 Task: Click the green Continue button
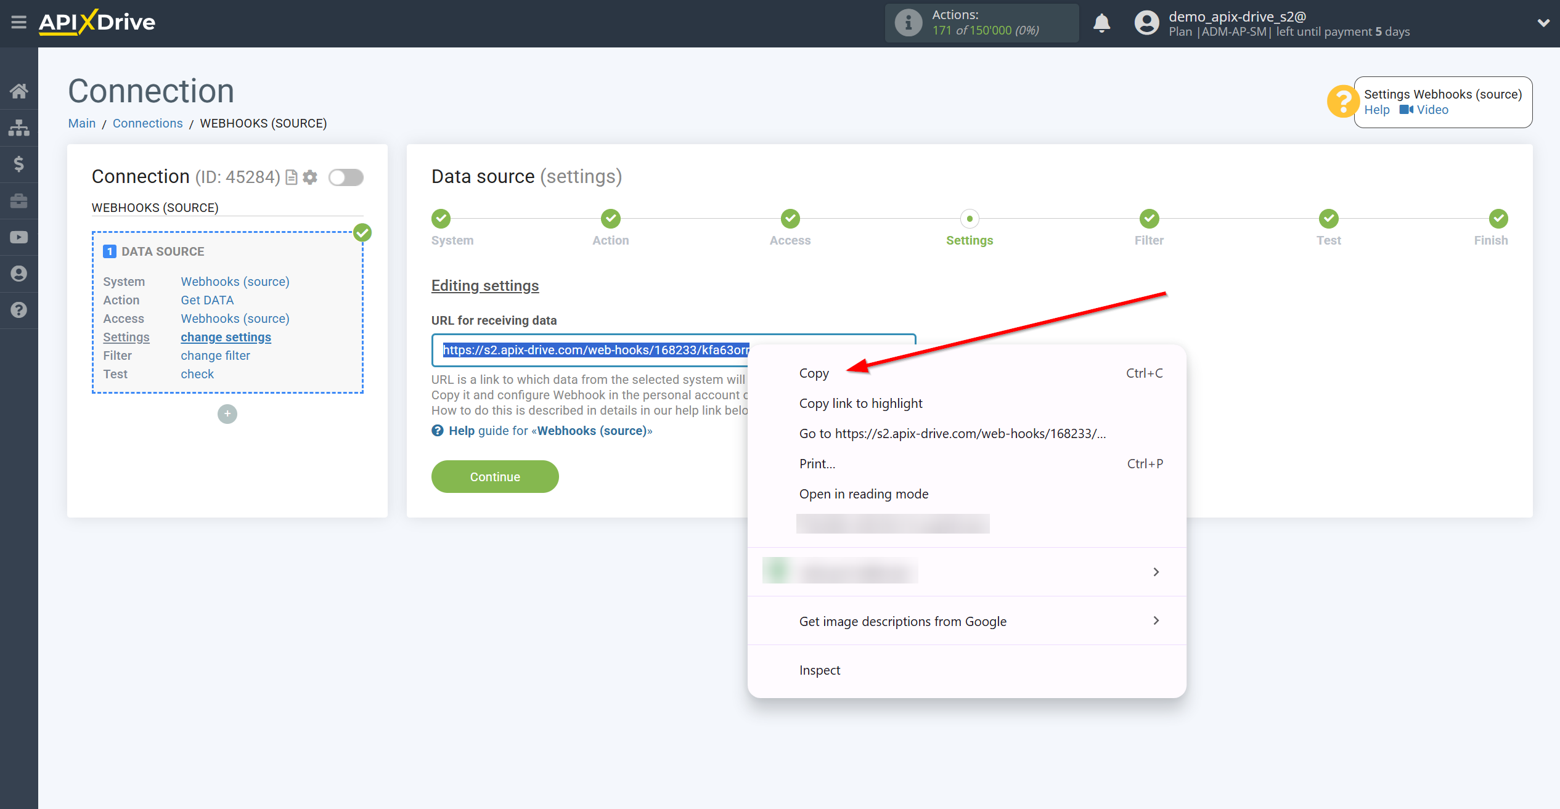(495, 477)
